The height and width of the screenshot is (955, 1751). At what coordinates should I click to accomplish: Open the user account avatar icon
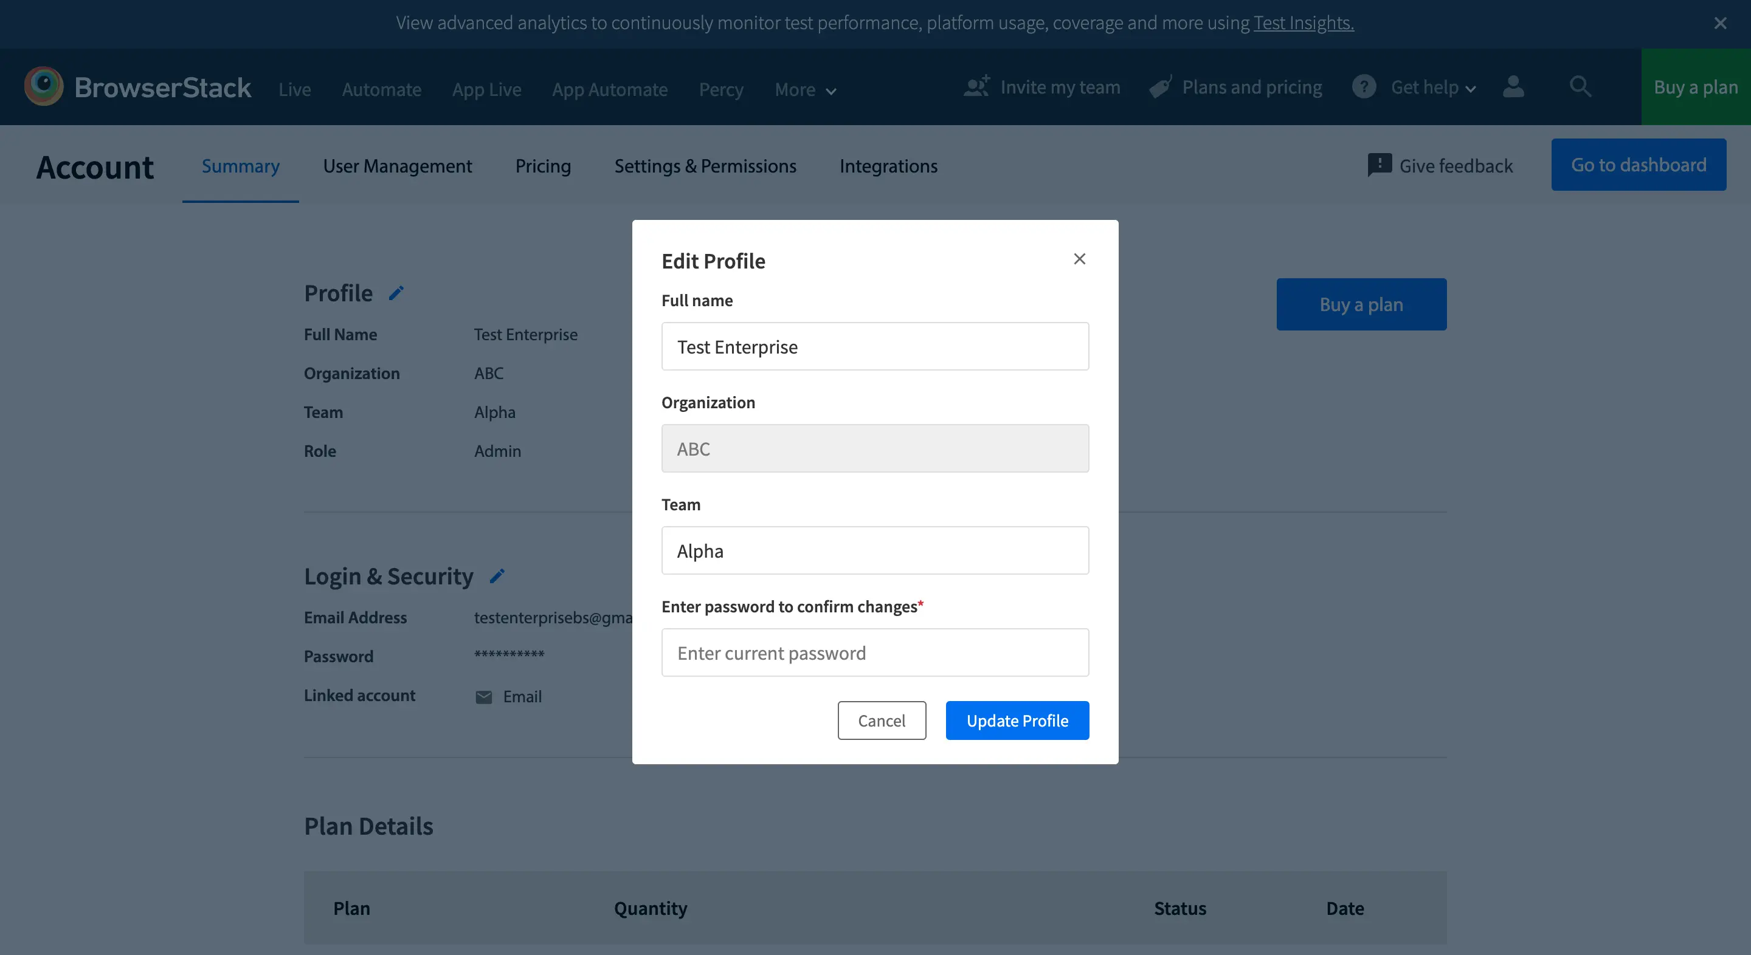click(1513, 87)
